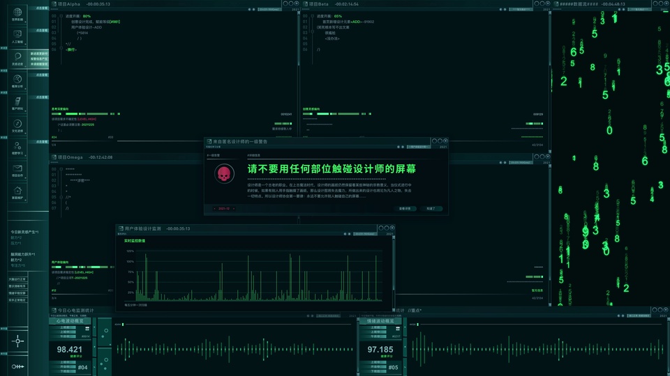Image resolution: width=670 pixels, height=376 pixels.
Task: Click the spike chart in monitoring window
Action: 258,276
